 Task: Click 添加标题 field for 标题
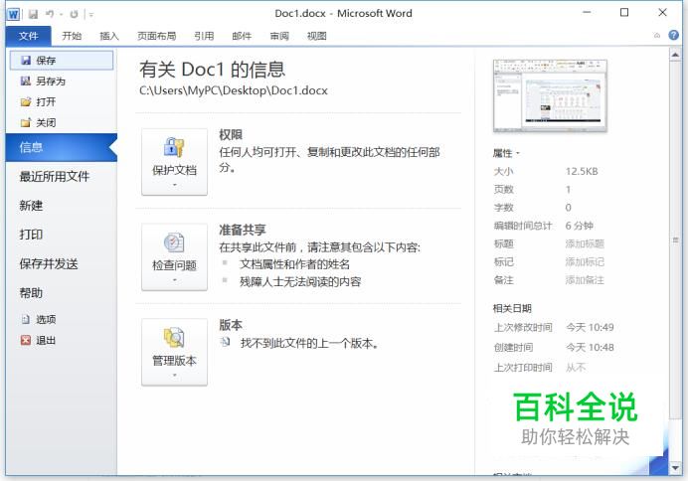pyautogui.click(x=585, y=243)
